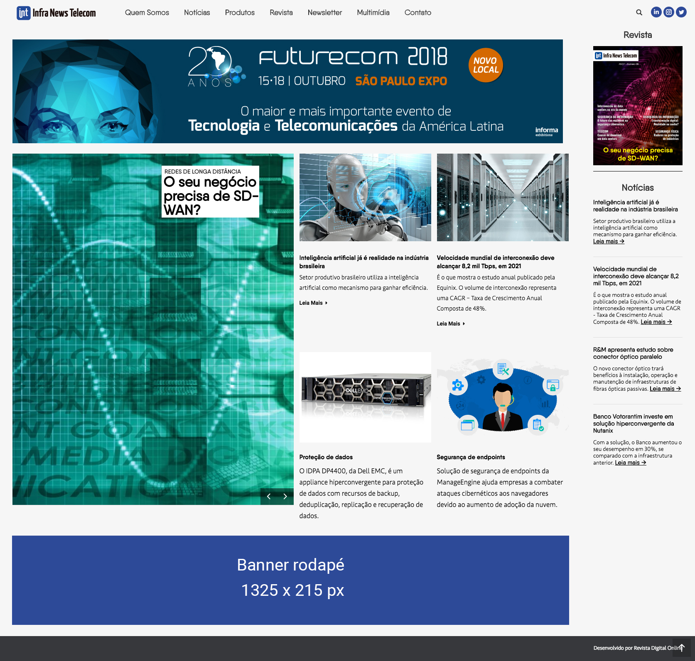Screen dimensions: 695x661
Task: Open sidebar headline 'R&M apresenta estudo'
Action: coord(634,353)
